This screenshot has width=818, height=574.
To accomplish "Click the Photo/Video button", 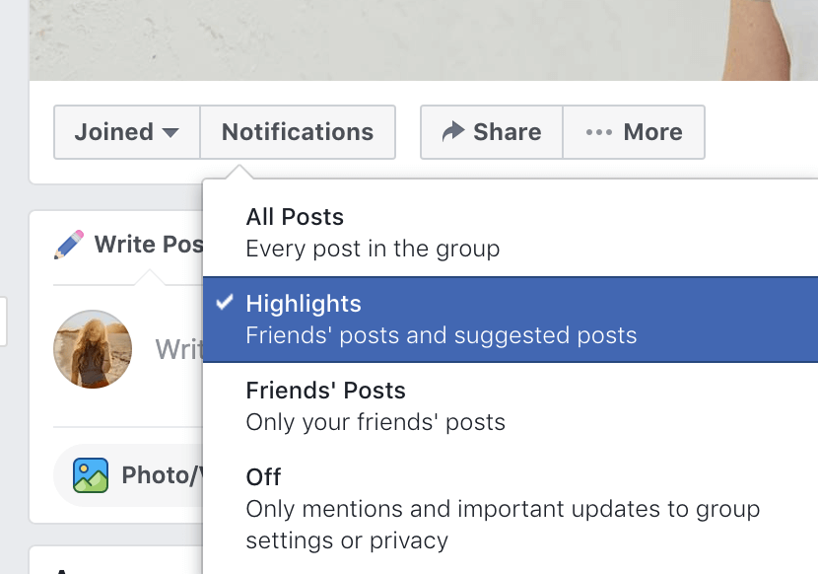I will pyautogui.click(x=129, y=475).
